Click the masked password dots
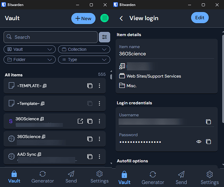Image resolution: width=224 pixels, height=187 pixels. (x=140, y=142)
